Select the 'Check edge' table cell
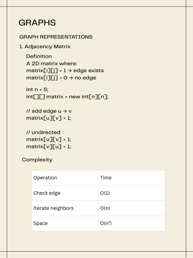This screenshot has height=258, width=193. pos(65,193)
